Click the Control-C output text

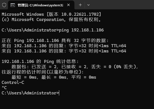[x=13, y=83]
